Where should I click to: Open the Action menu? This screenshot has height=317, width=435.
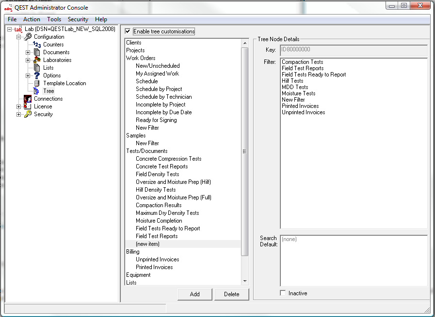32,19
